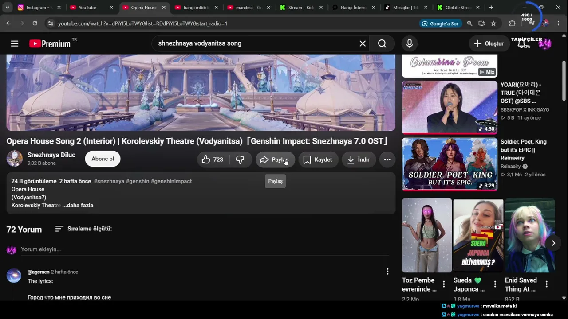Show next shorts with the right chevron
The width and height of the screenshot is (568, 319).
pyautogui.click(x=553, y=243)
